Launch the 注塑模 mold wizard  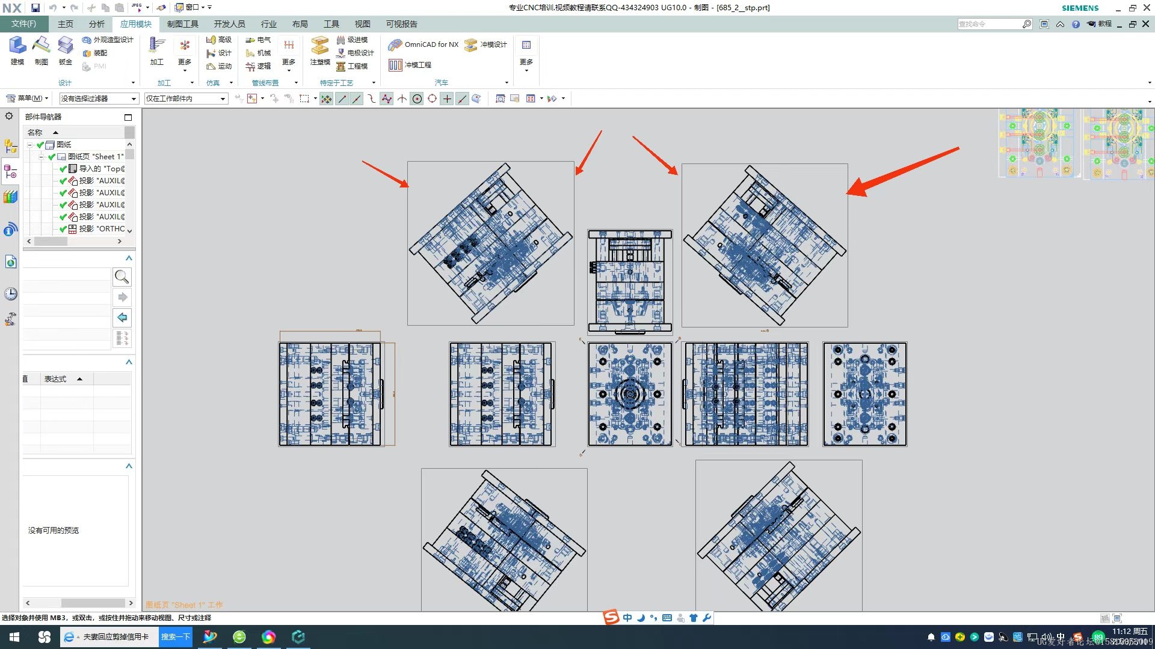(320, 50)
